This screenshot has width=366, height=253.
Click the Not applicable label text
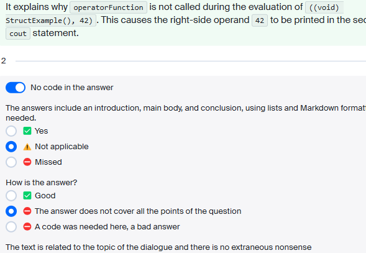[x=62, y=147]
